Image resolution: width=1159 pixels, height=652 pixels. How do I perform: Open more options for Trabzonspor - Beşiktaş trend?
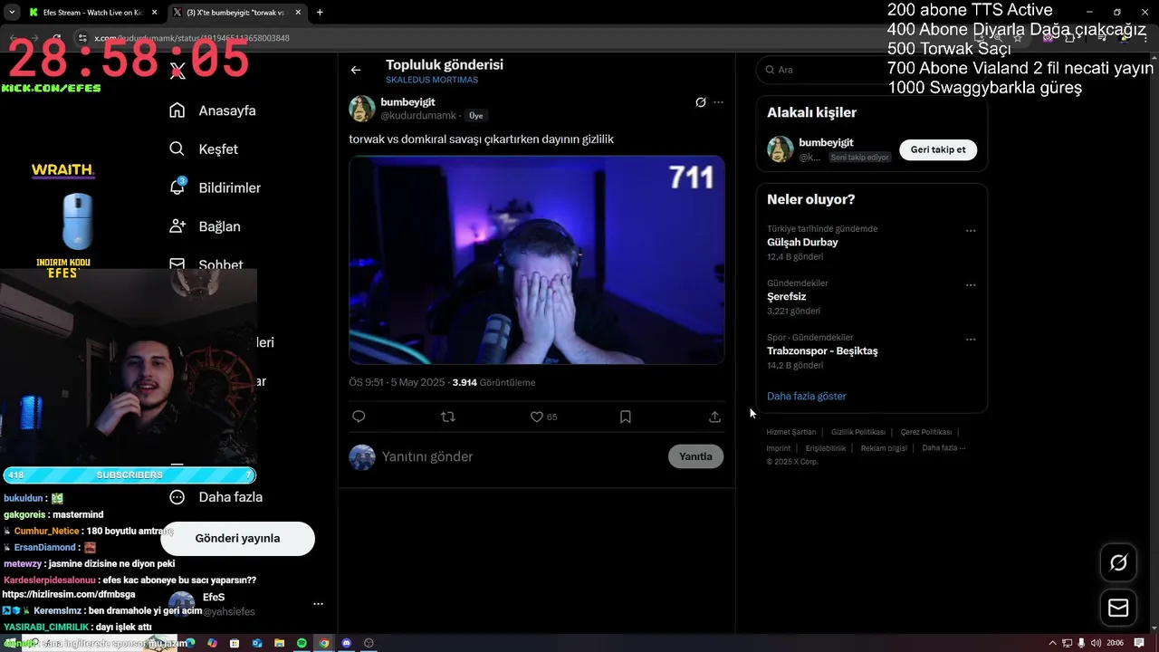click(x=971, y=340)
